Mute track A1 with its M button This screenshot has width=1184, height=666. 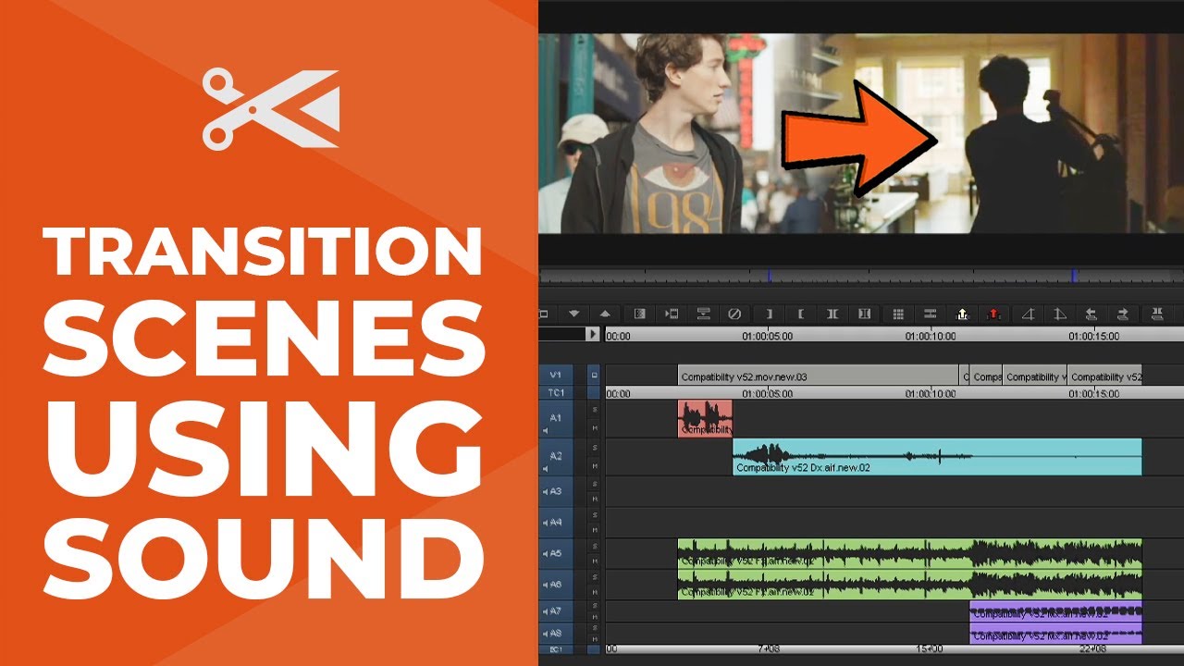point(595,427)
